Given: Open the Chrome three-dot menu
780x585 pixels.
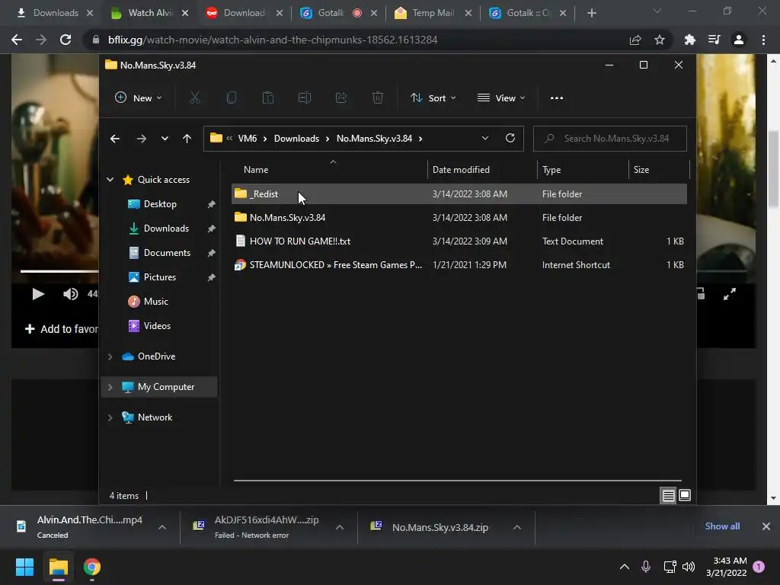Looking at the screenshot, I should tap(763, 40).
